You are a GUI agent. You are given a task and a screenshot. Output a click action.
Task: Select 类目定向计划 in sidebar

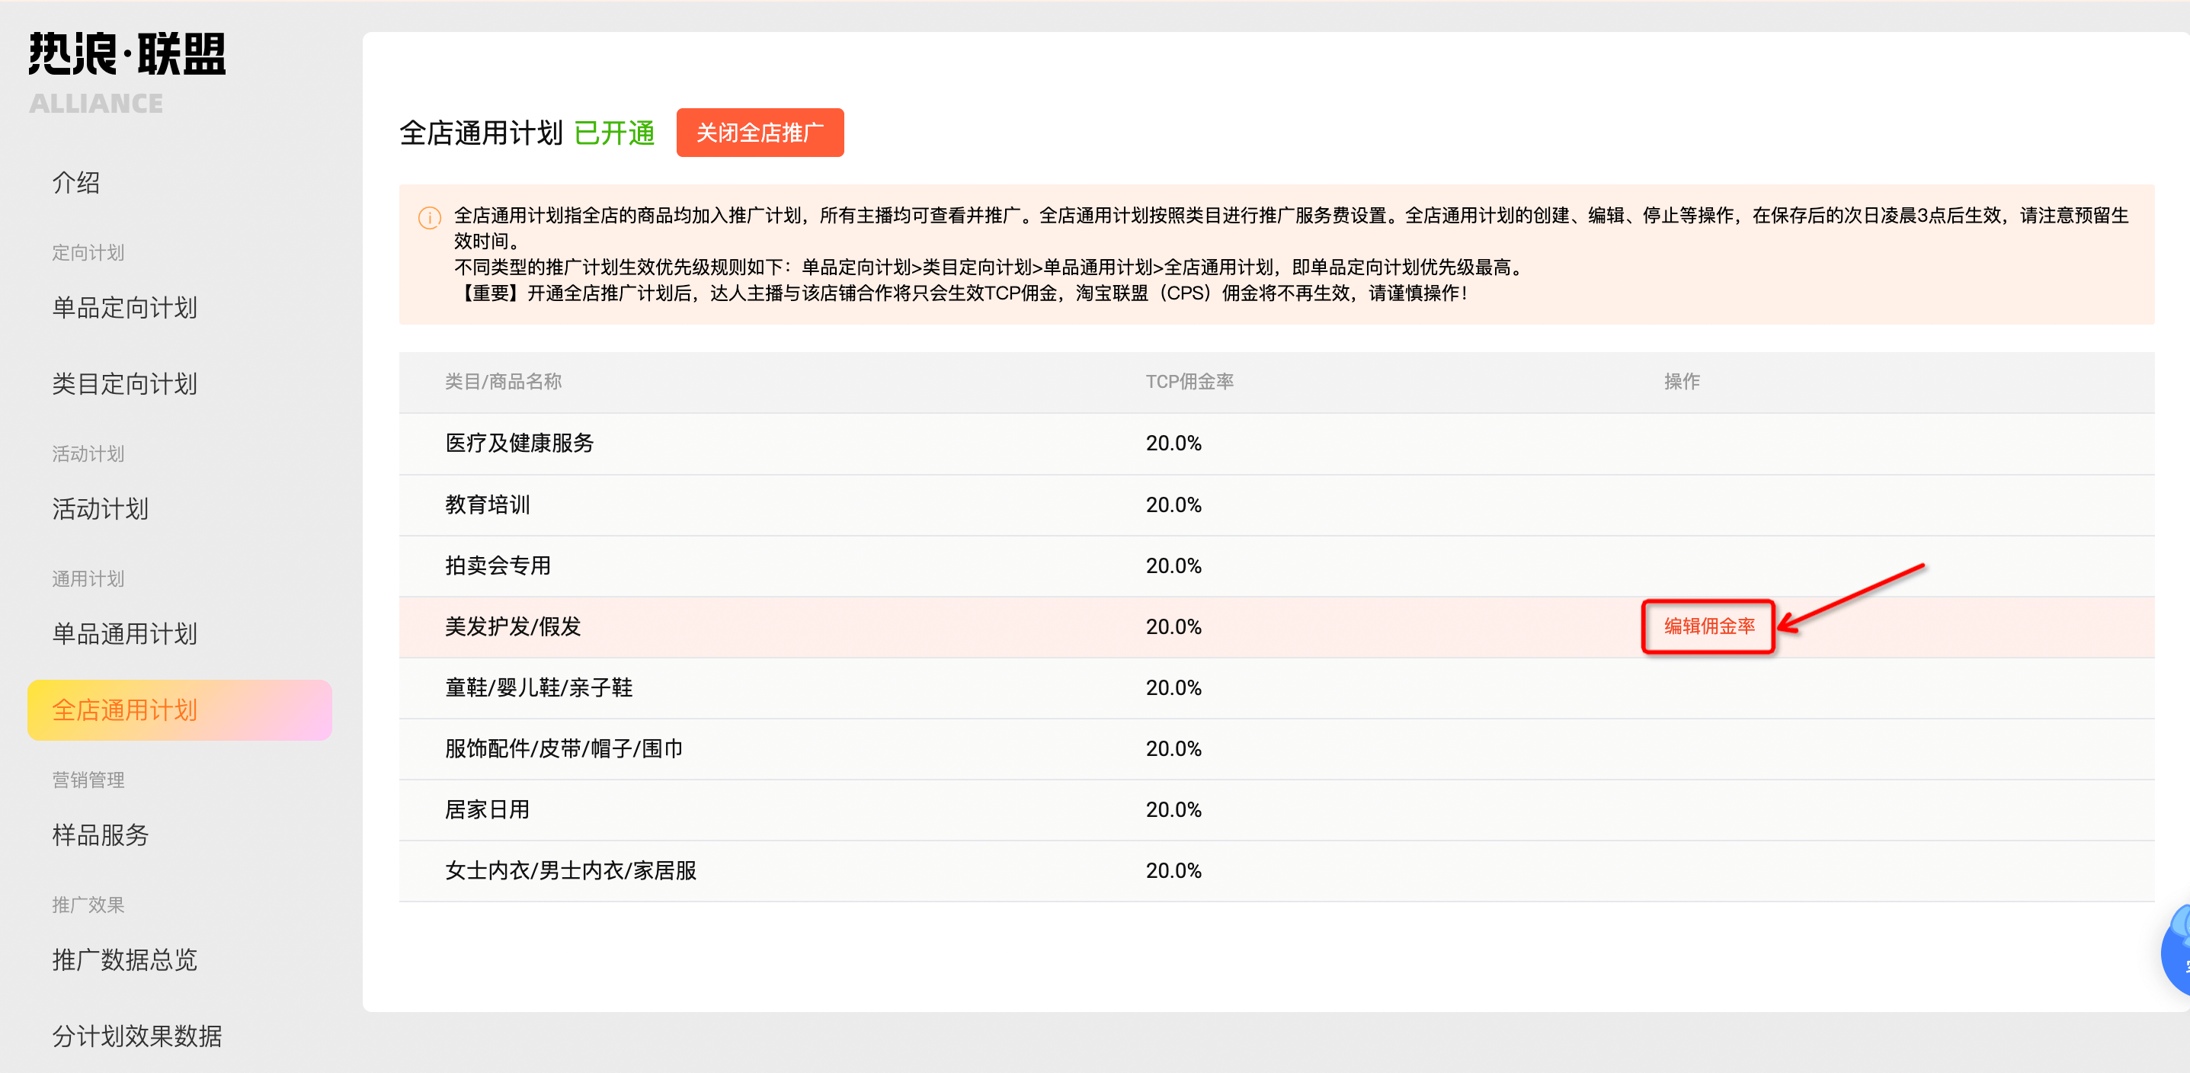125,383
